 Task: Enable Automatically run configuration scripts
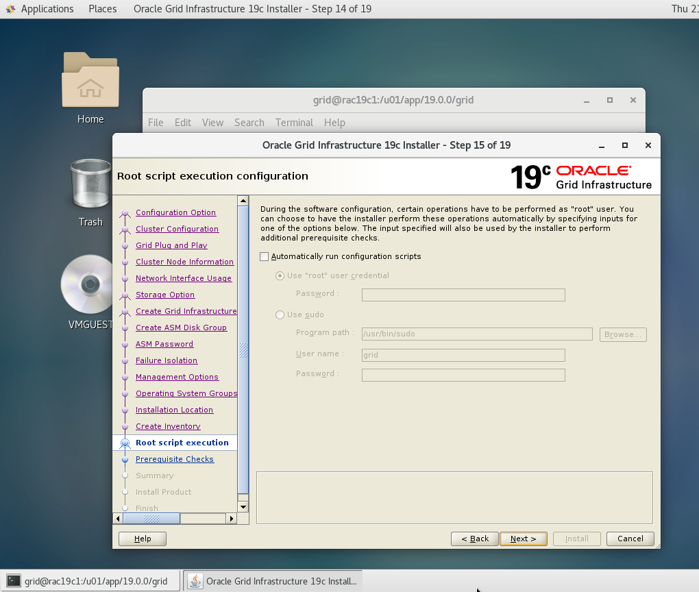[x=264, y=256]
